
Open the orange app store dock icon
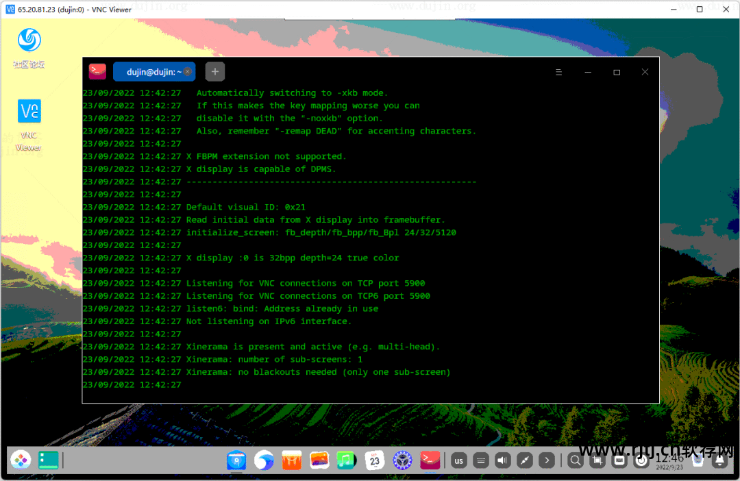tap(292, 460)
